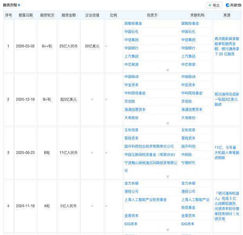Open 中国移动 in 关联机构 column
Image resolution: width=243 pixels, height=235 pixels.
pyautogui.click(x=188, y=77)
